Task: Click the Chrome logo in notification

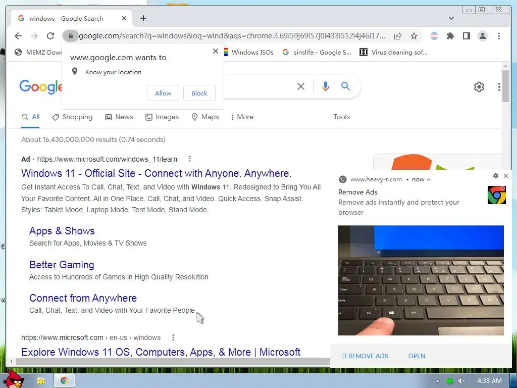Action: click(497, 195)
